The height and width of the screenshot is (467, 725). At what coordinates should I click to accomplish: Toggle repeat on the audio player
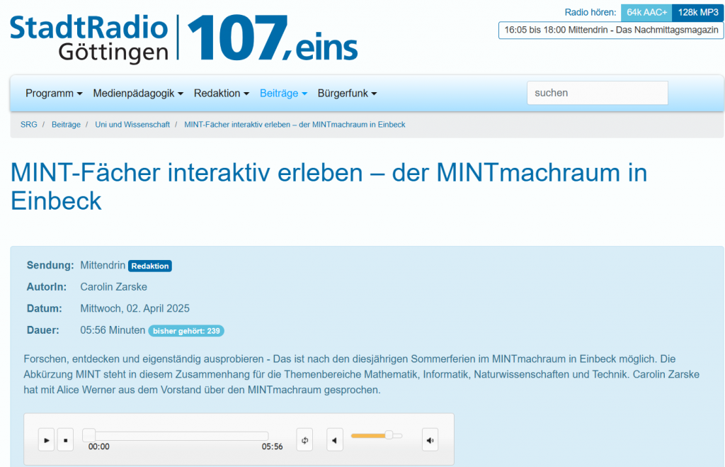(305, 440)
